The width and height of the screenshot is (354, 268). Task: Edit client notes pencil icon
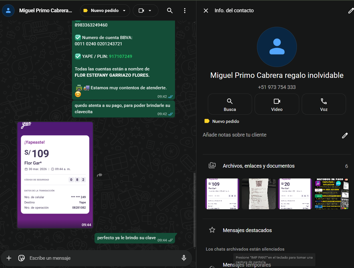coord(345,135)
